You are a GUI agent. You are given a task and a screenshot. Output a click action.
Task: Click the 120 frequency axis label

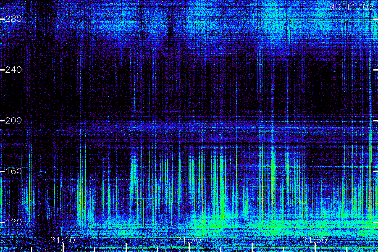[13, 222]
